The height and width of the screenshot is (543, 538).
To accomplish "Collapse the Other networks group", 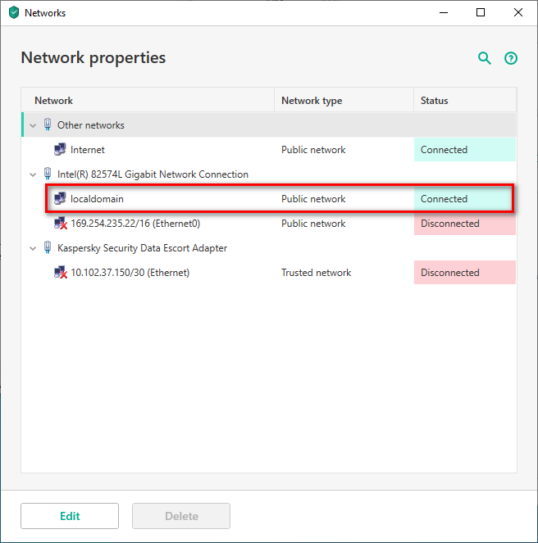I will coord(34,125).
